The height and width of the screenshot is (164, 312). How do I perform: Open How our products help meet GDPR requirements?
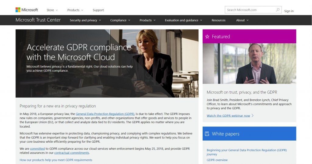pos(56,160)
